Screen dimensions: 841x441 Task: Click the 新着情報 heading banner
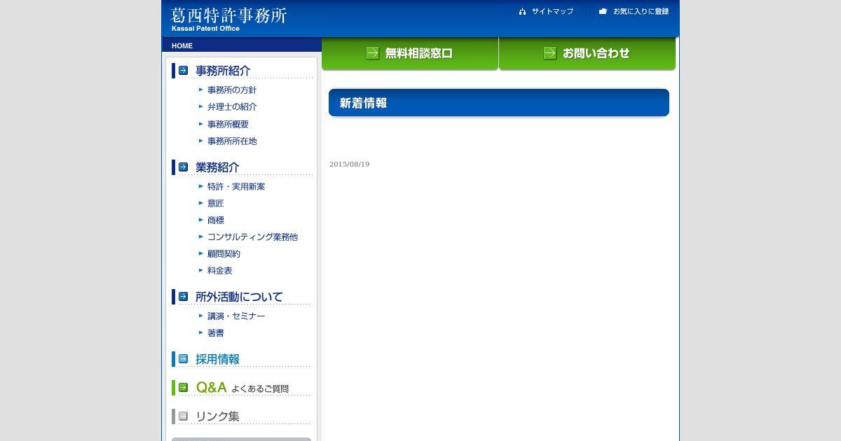499,103
